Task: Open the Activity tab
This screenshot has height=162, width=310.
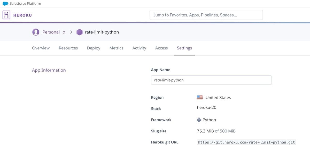Action: pyautogui.click(x=139, y=48)
